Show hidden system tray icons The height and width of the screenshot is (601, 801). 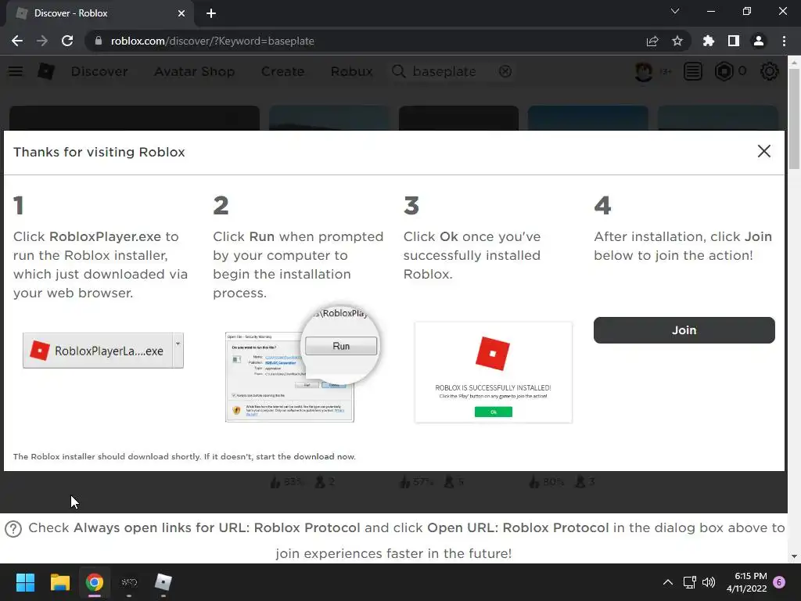coord(668,582)
